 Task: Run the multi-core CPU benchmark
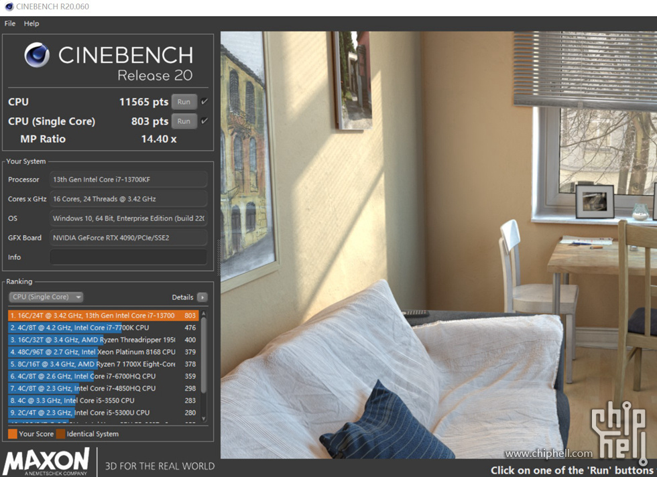pyautogui.click(x=184, y=102)
